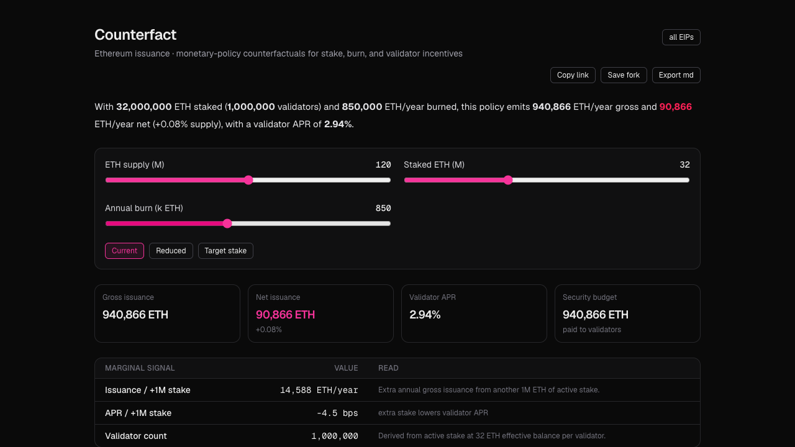795x447 pixels.
Task: Click the 14,588 ETH/year value
Action: (x=319, y=390)
